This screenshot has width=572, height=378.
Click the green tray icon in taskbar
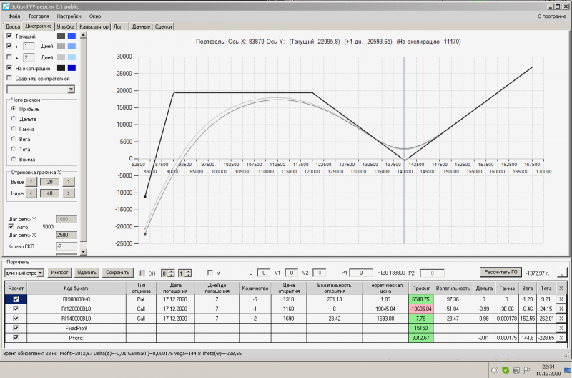tap(506, 369)
